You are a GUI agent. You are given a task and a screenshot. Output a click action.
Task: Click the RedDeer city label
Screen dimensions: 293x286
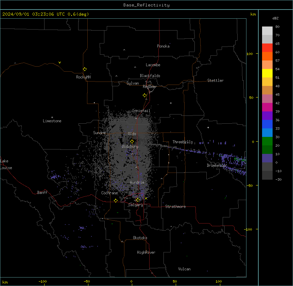pos(150,87)
